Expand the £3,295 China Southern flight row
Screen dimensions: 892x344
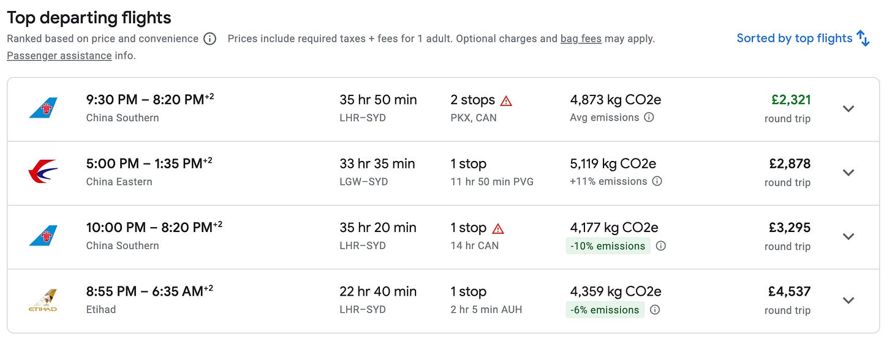pos(848,237)
